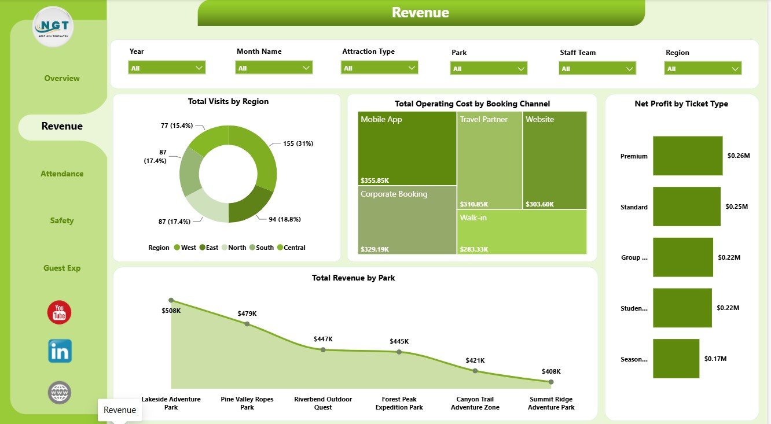This screenshot has width=771, height=424.
Task: Switch to the Attendance page
Action: [62, 174]
